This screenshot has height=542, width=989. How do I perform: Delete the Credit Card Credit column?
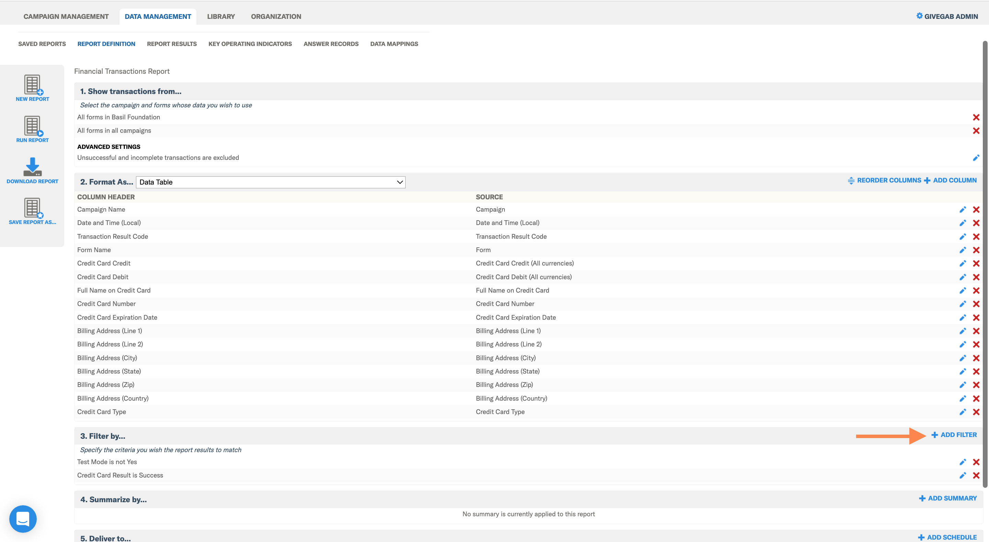coord(976,263)
